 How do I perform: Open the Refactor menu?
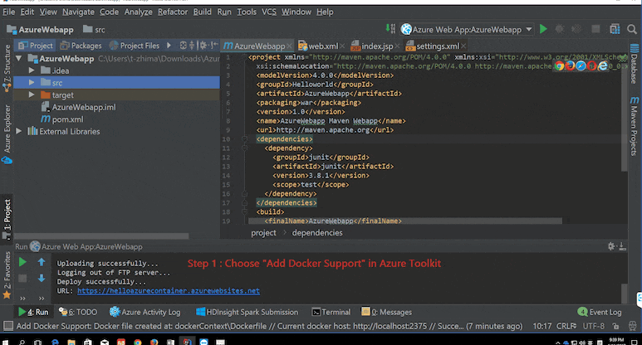173,12
